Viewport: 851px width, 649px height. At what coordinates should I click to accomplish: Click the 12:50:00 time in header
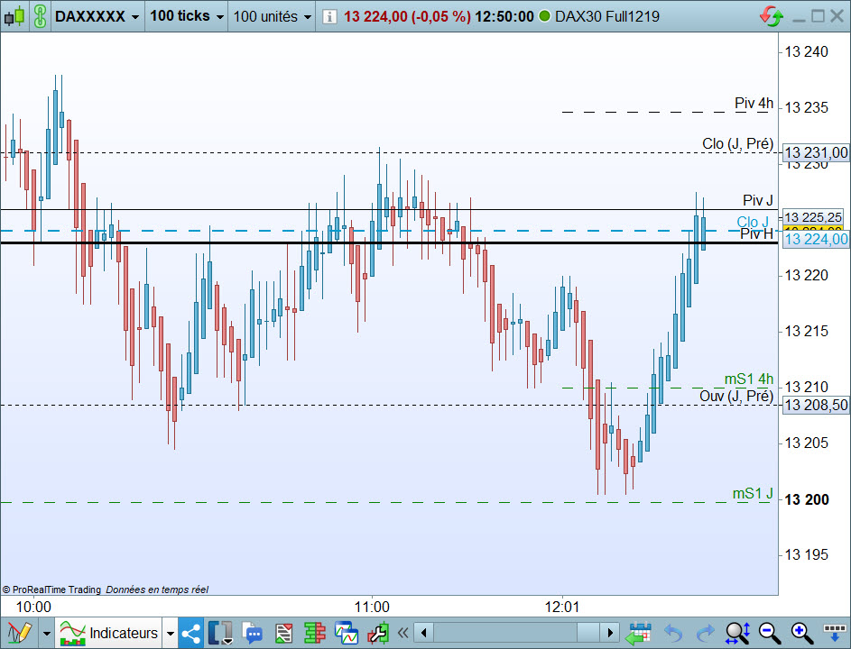click(504, 16)
